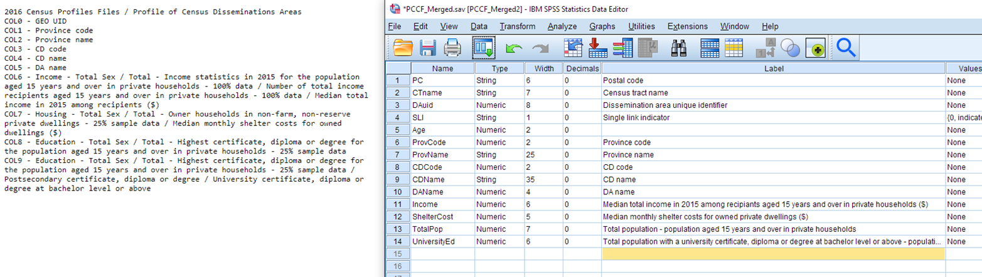Click the blue magnifier Search icon
Image resolution: width=982 pixels, height=277 pixels.
846,48
